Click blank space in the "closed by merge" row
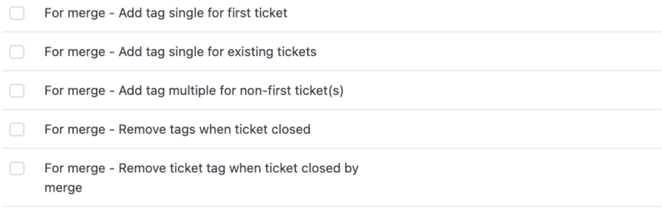Screen dimensions: 662x210 (x=500, y=177)
